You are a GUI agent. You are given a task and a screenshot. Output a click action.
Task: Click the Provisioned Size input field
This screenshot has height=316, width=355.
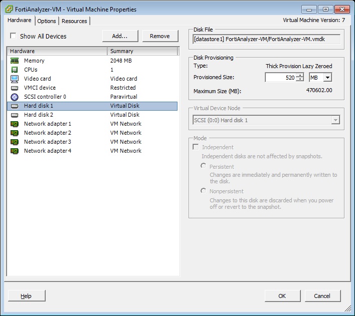(281, 78)
